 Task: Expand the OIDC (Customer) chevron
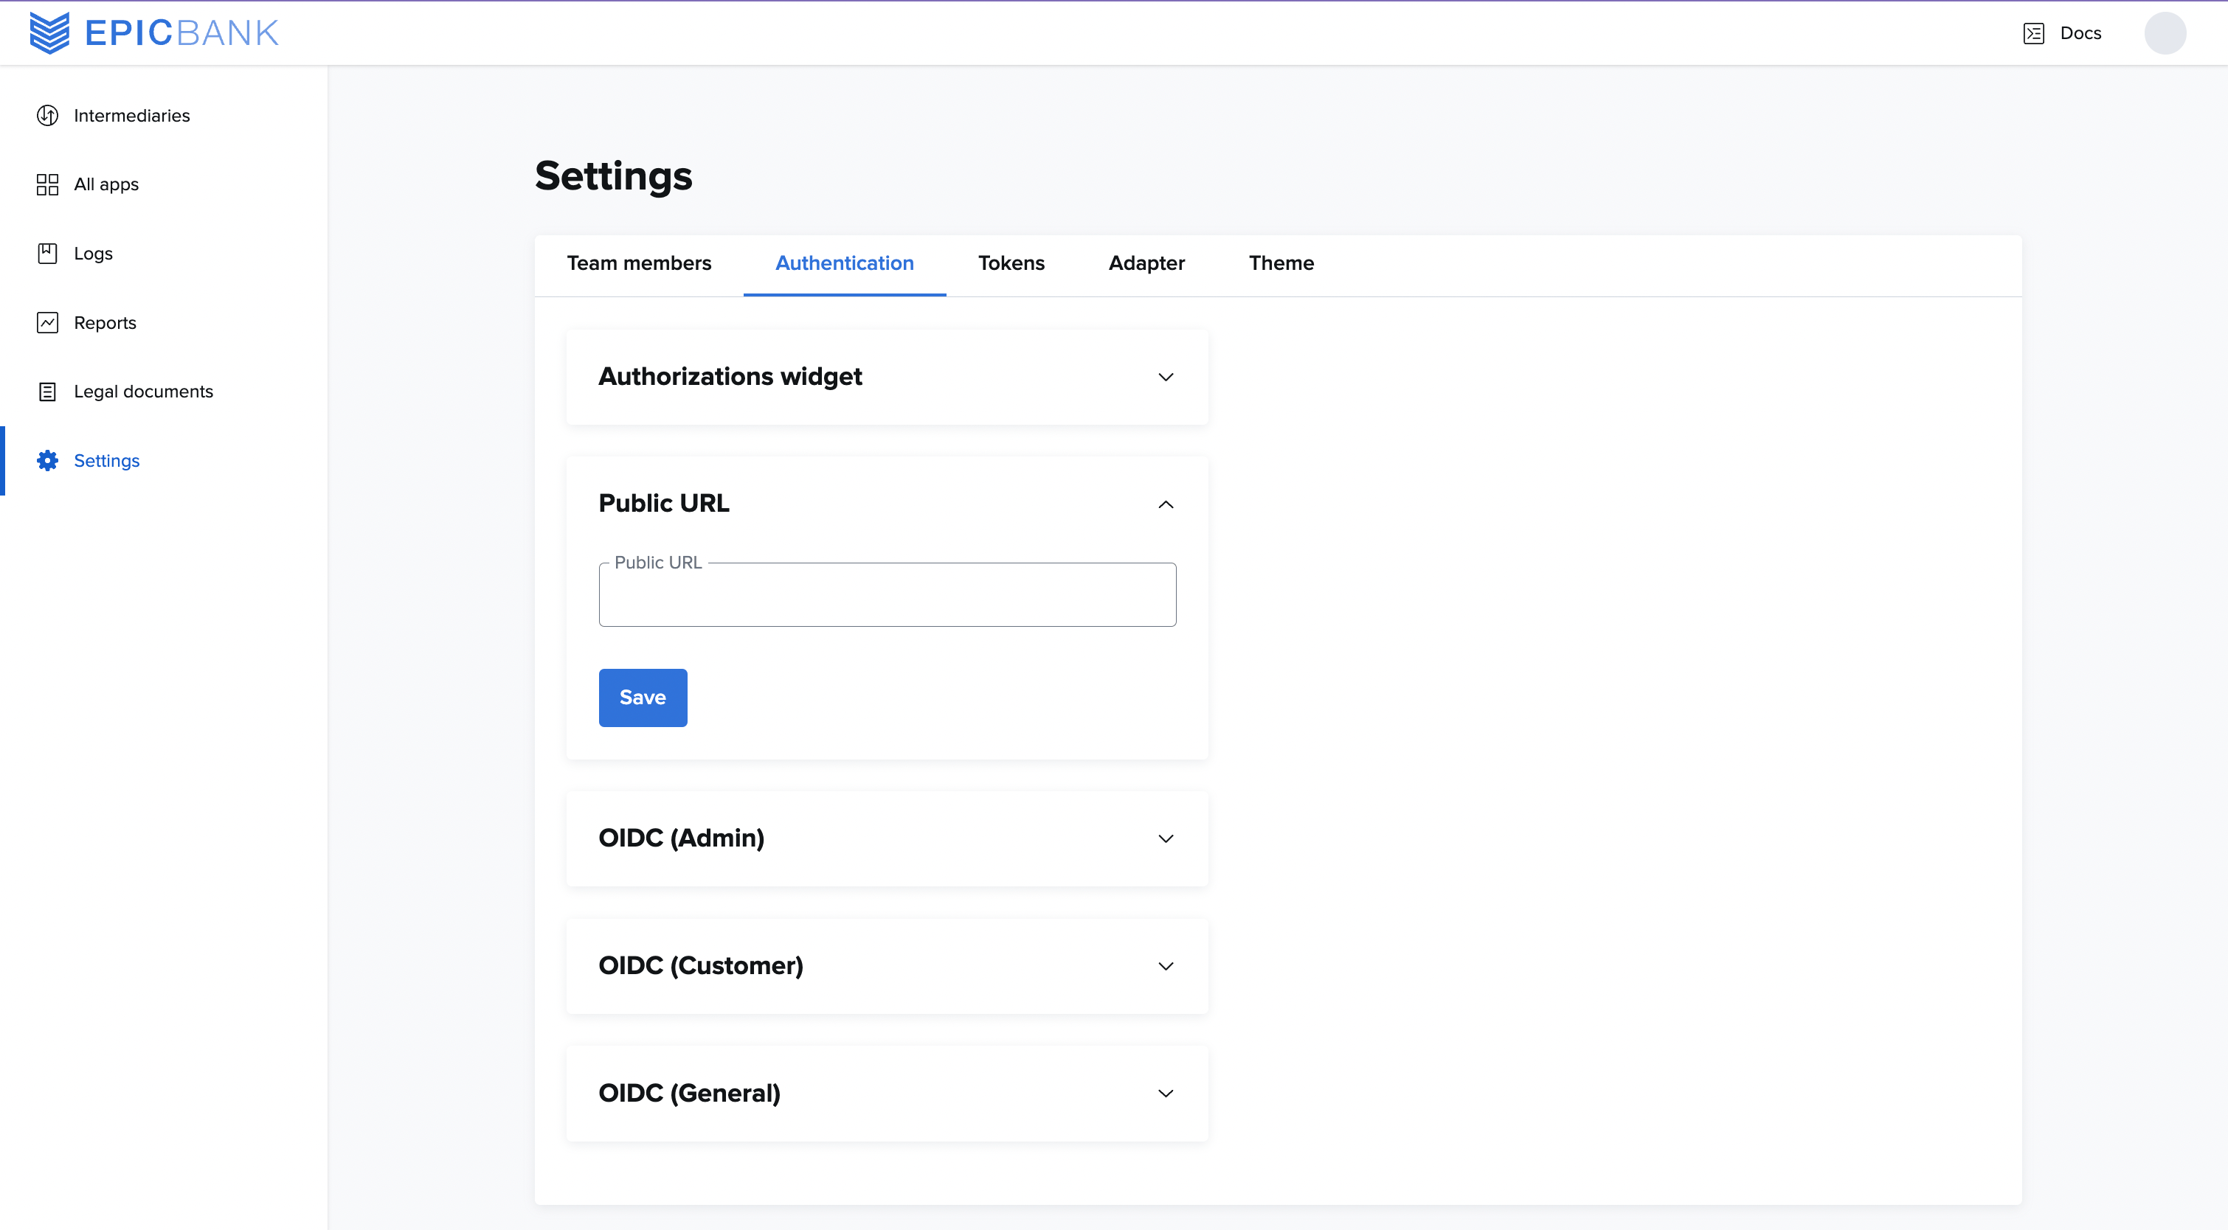1165,965
